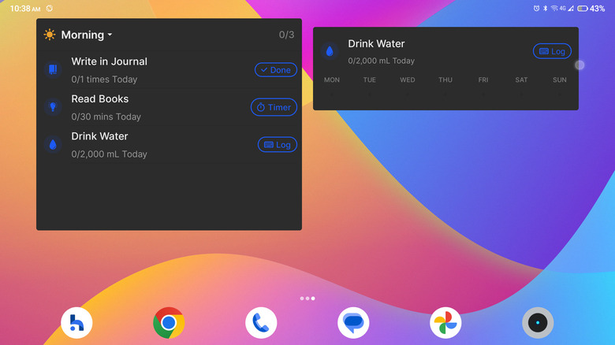Image resolution: width=615 pixels, height=345 pixels.
Task: Tap the 10:38 AM clock
Action: pyautogui.click(x=25, y=9)
